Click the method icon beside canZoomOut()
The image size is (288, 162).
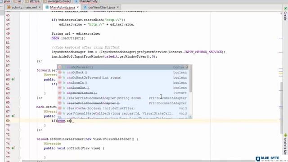point(60,88)
